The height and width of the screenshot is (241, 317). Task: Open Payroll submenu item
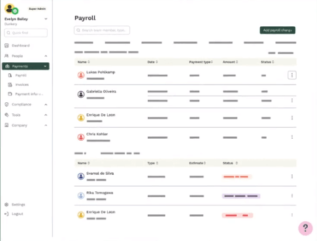pyautogui.click(x=21, y=75)
